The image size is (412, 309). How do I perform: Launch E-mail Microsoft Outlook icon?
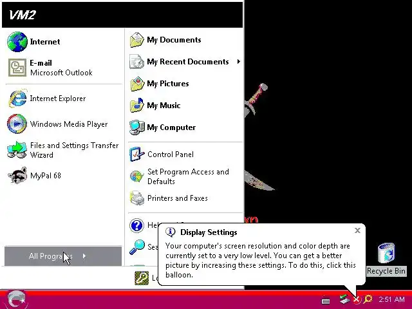coord(17,68)
